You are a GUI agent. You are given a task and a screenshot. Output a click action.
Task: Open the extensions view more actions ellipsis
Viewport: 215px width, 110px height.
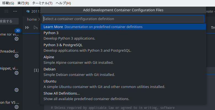pos(15,11)
